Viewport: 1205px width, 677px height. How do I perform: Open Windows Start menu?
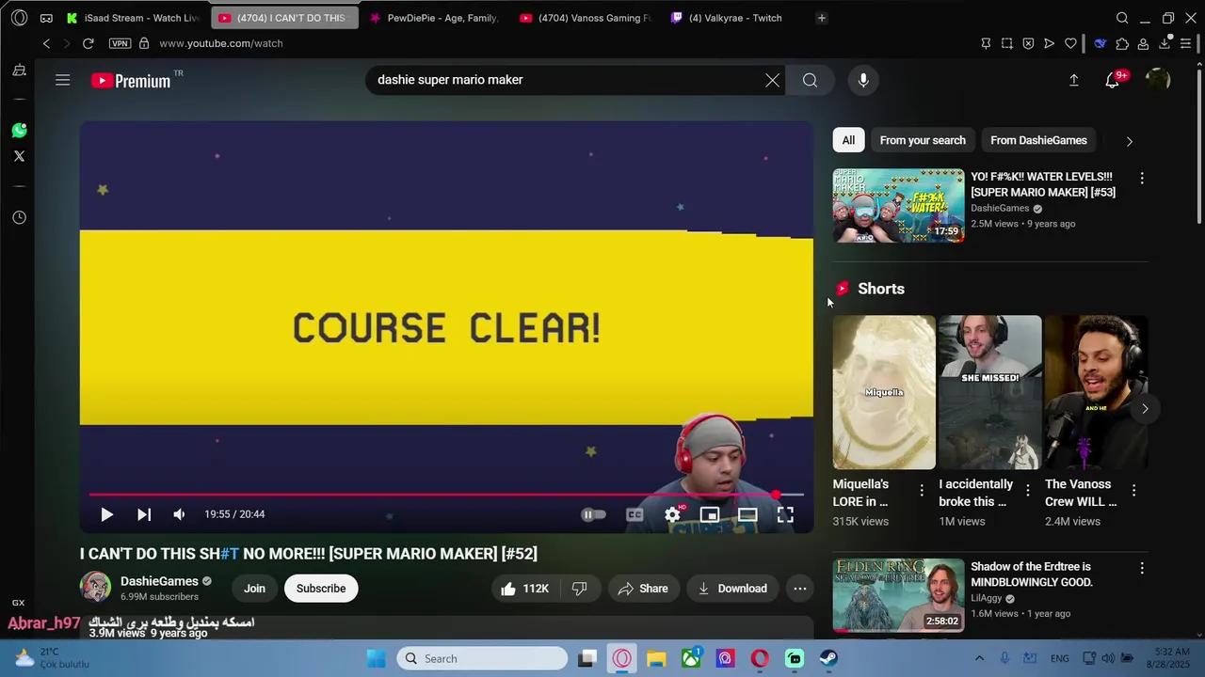(x=376, y=658)
